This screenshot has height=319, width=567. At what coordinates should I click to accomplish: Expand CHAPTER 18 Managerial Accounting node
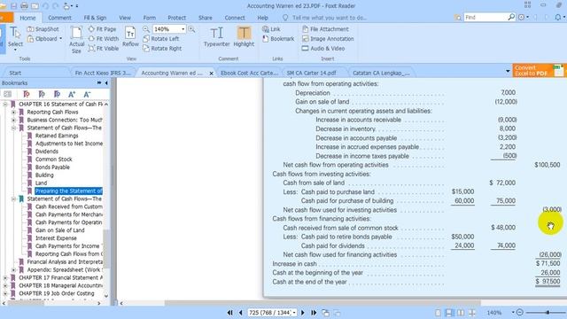pos(5,285)
